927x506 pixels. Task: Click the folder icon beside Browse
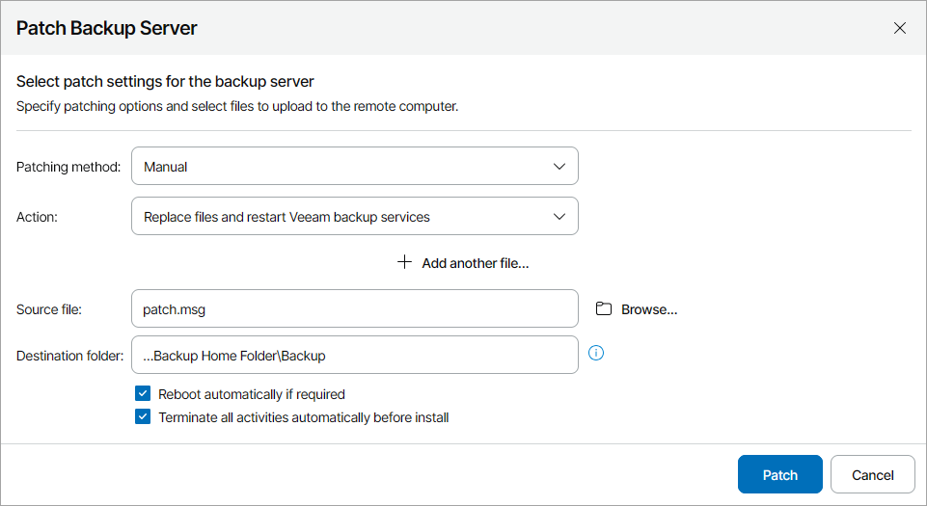[x=604, y=309]
